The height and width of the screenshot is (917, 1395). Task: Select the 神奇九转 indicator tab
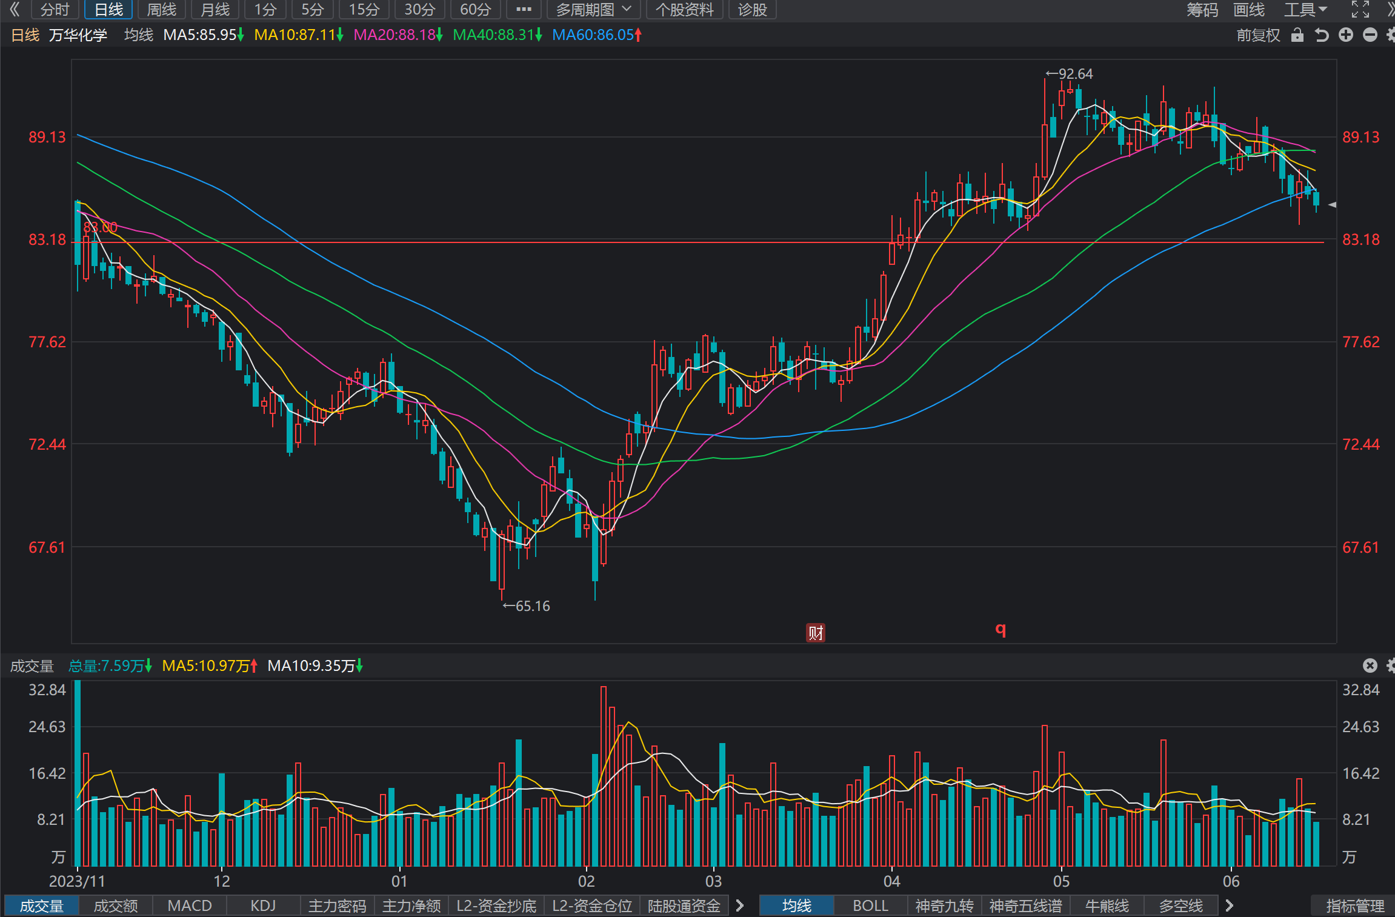tap(944, 906)
